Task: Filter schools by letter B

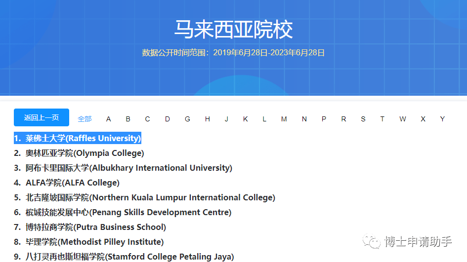Action: [x=128, y=119]
